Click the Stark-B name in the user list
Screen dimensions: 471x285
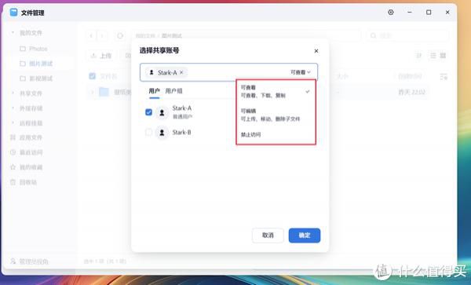pos(181,133)
